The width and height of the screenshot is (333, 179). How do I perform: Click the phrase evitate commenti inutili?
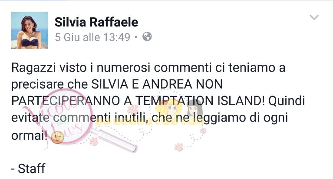[78, 117]
